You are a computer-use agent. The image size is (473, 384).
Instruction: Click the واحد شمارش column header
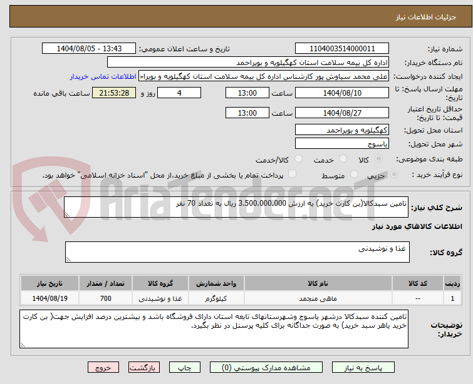point(216,283)
